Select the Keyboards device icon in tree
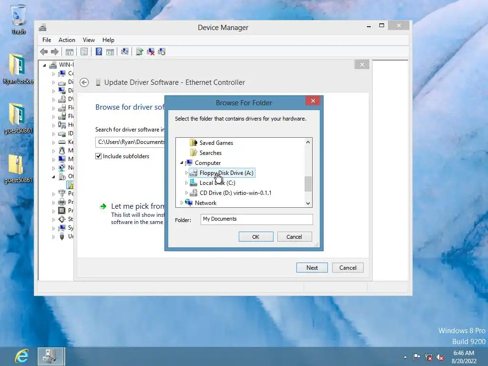488x366 pixels. click(62, 142)
